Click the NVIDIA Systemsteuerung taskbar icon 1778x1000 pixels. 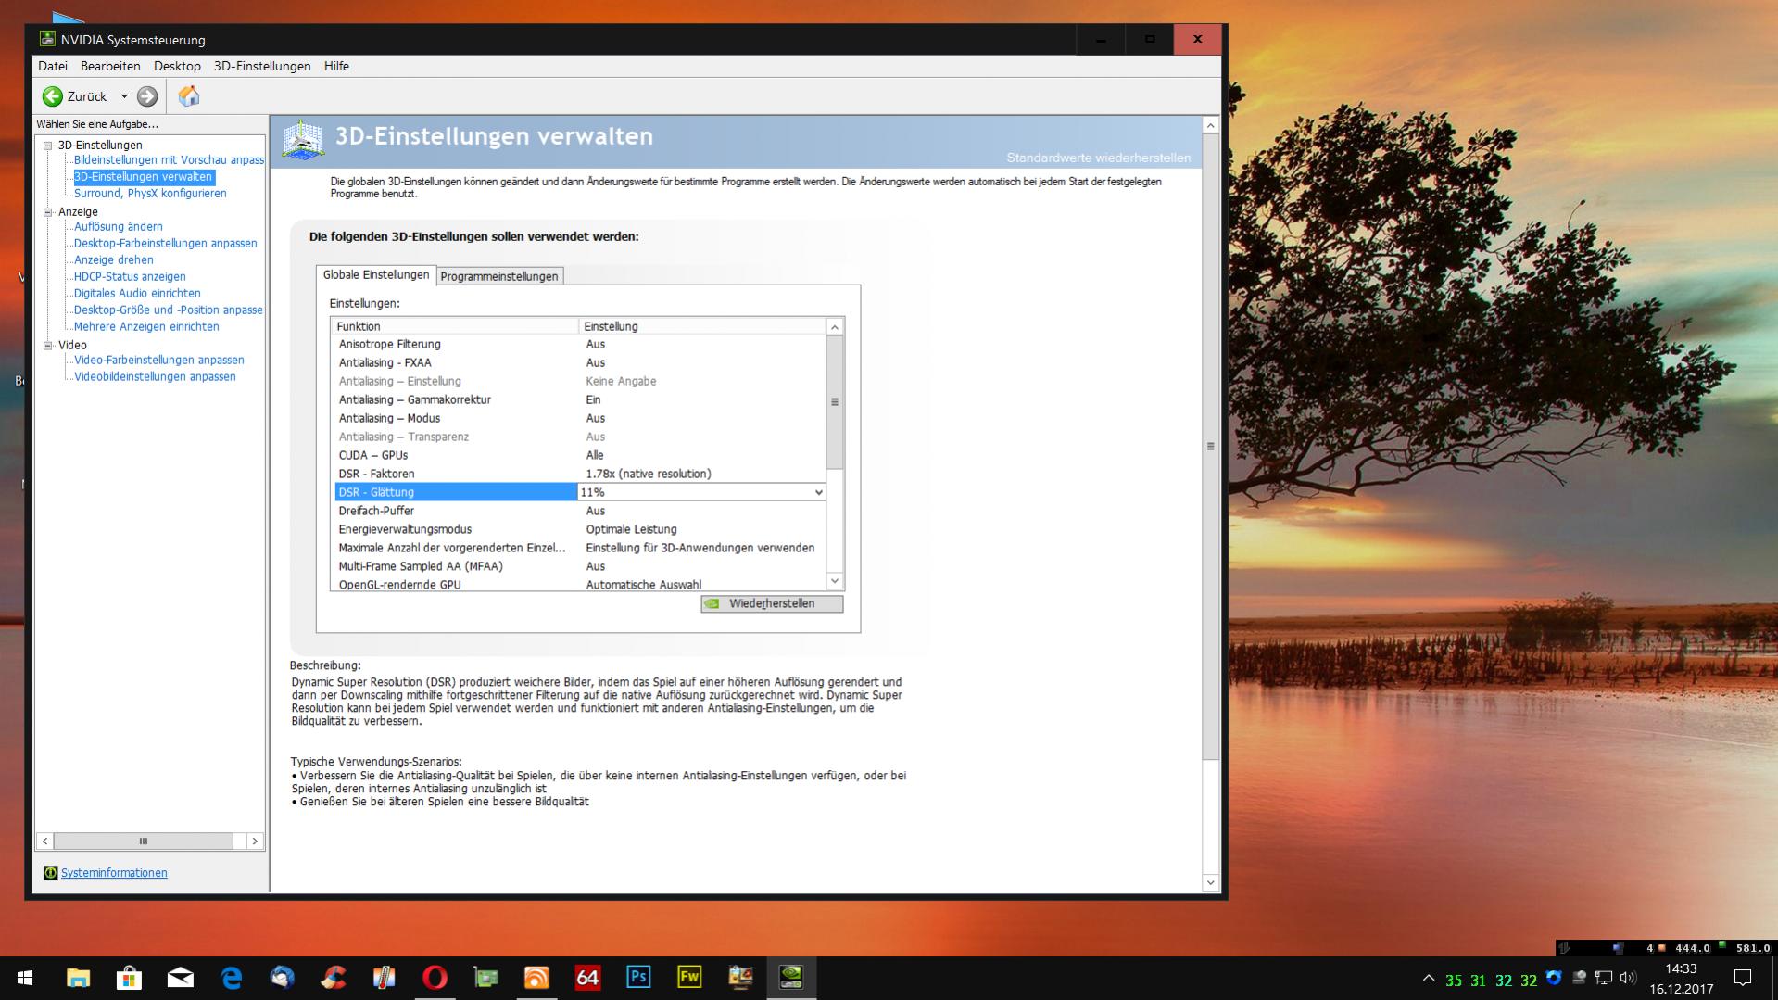coord(791,978)
